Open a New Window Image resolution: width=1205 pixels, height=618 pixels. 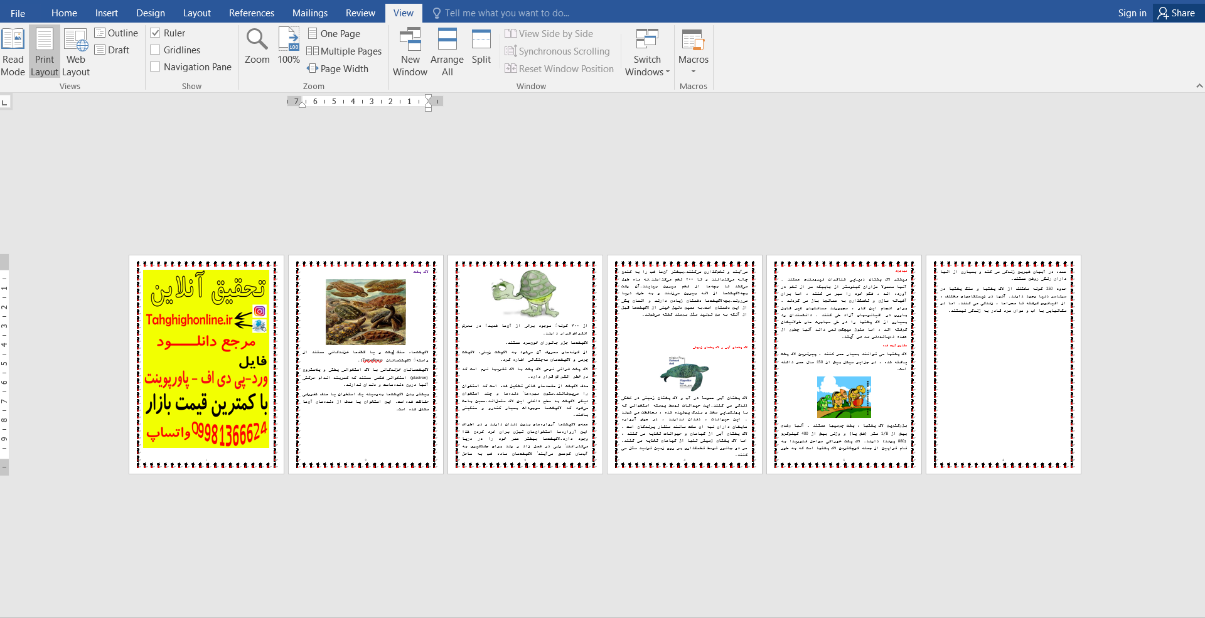tap(410, 52)
